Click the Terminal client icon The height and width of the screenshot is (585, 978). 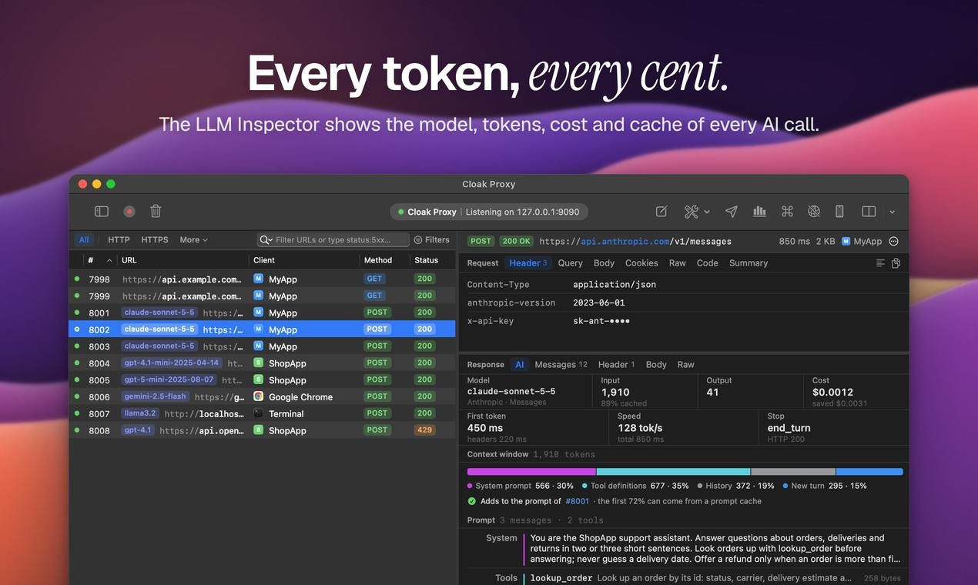point(259,413)
